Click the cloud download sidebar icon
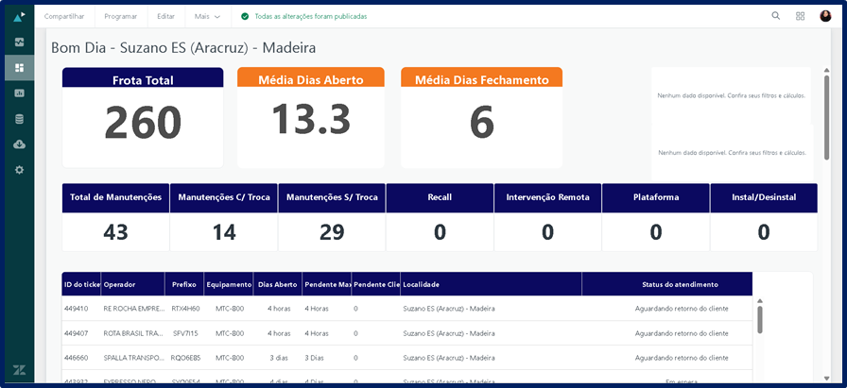This screenshot has height=388, width=847. click(19, 144)
